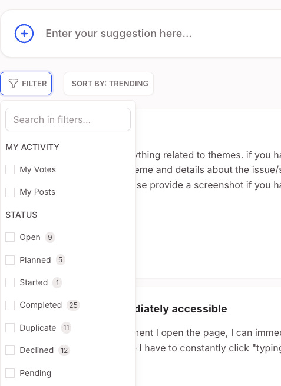
Task: Open the themes post description text
Action: pos(209,170)
